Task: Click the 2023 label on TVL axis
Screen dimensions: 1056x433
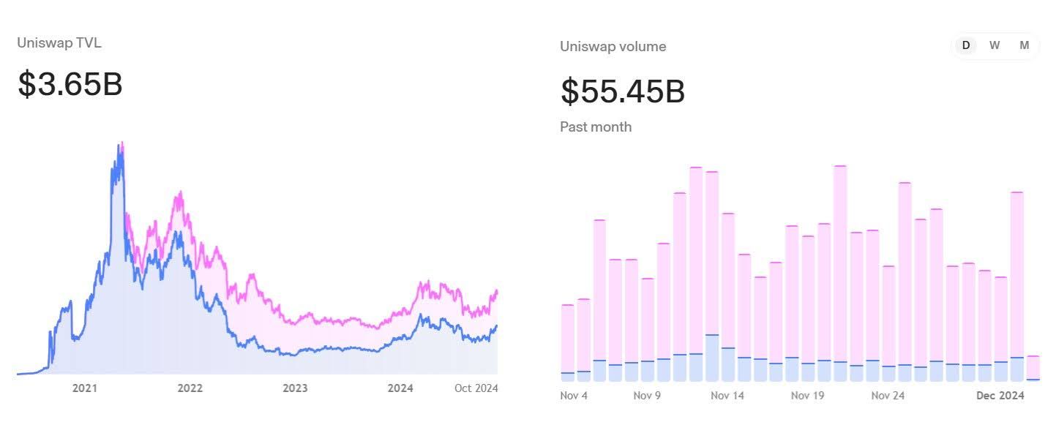Action: point(295,388)
